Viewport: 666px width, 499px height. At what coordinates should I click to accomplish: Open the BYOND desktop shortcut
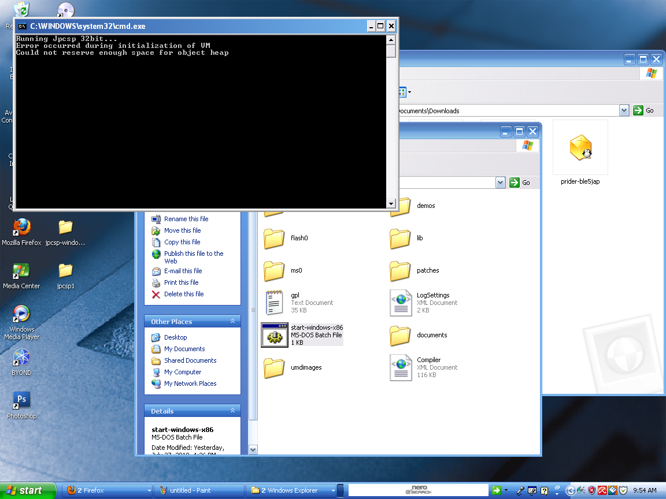[22, 358]
